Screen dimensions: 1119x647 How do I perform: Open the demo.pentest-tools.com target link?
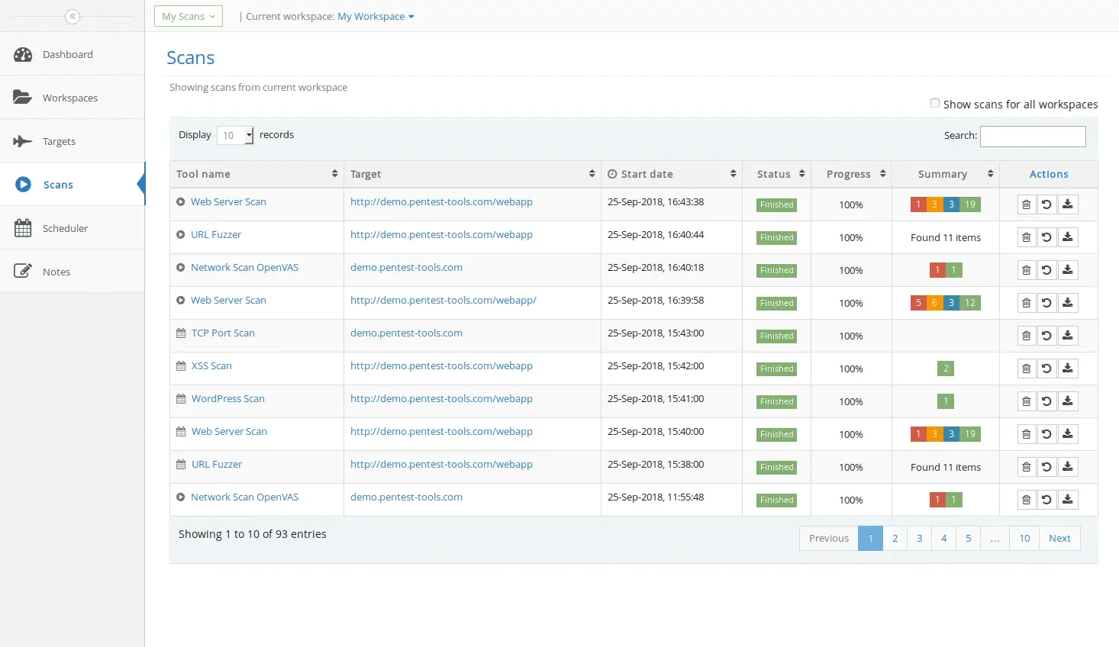(406, 267)
